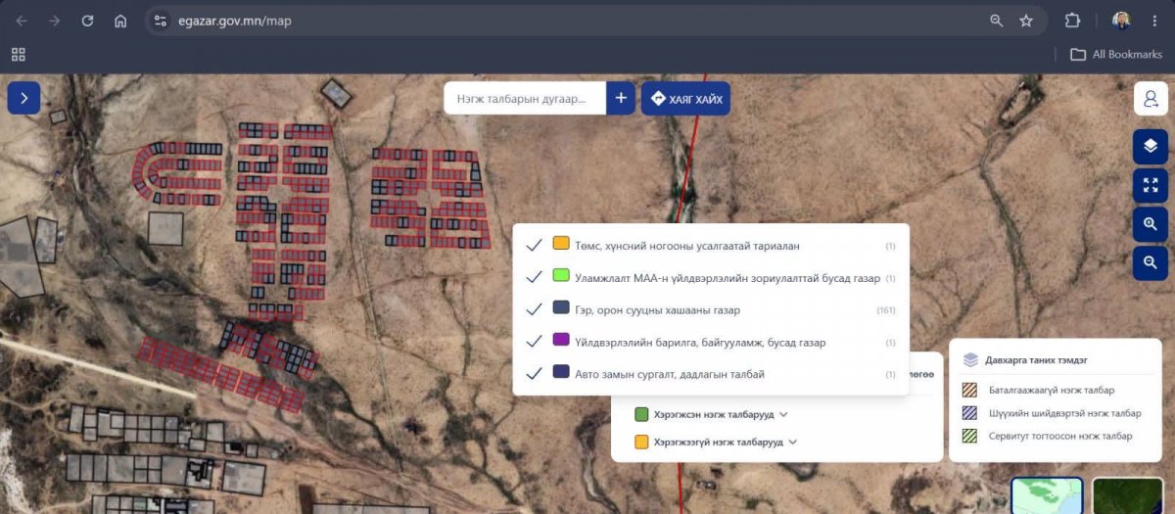Zoom in on the map
The height and width of the screenshot is (514, 1175).
pos(1151,224)
